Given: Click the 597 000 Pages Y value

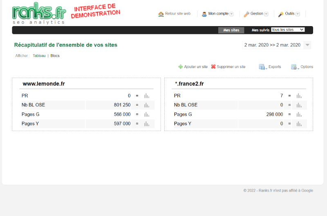Looking at the screenshot, I should 122,124.
